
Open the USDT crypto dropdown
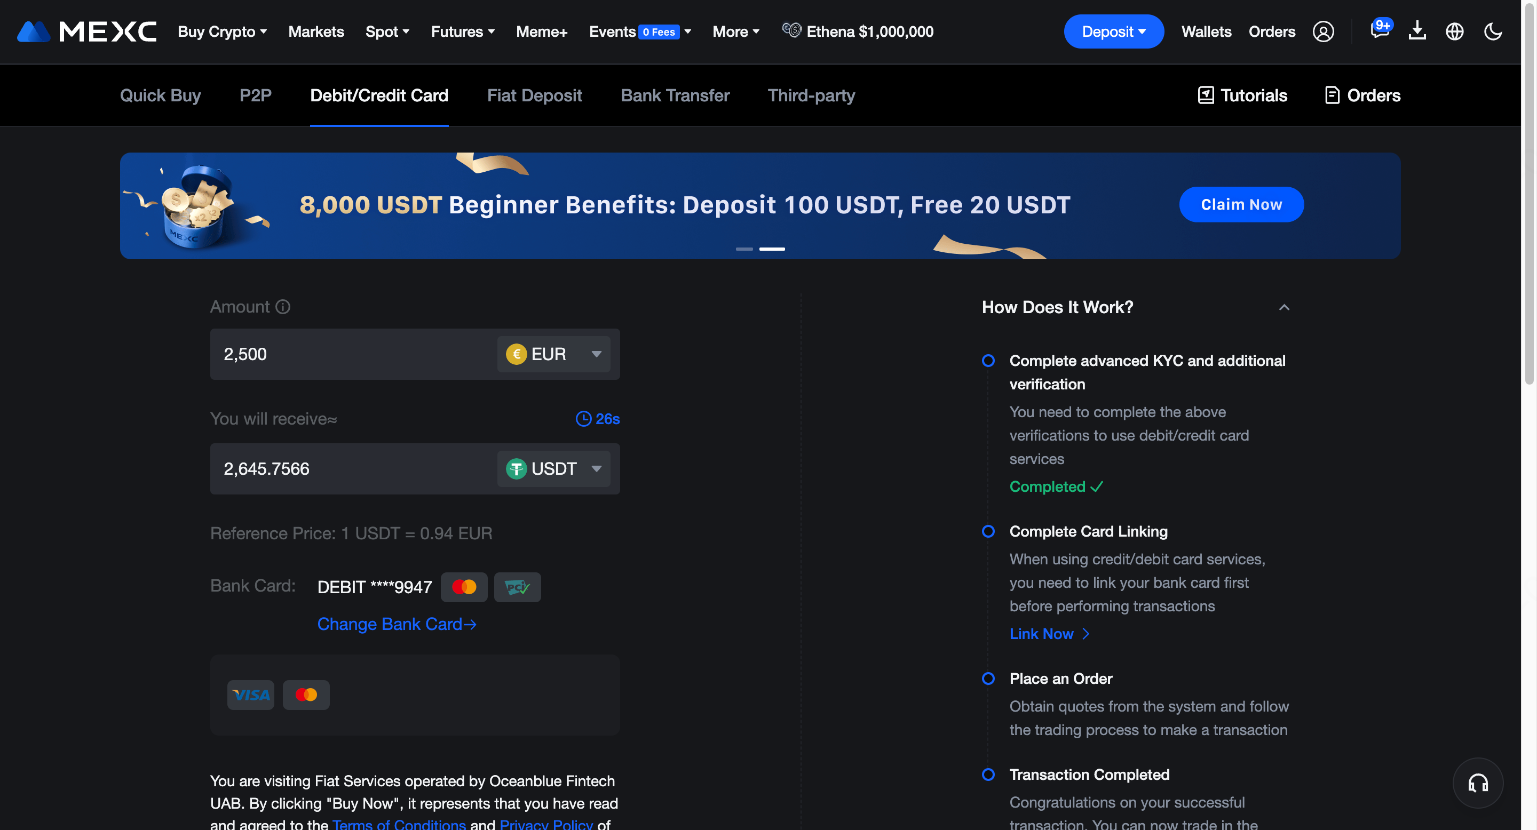click(x=553, y=469)
